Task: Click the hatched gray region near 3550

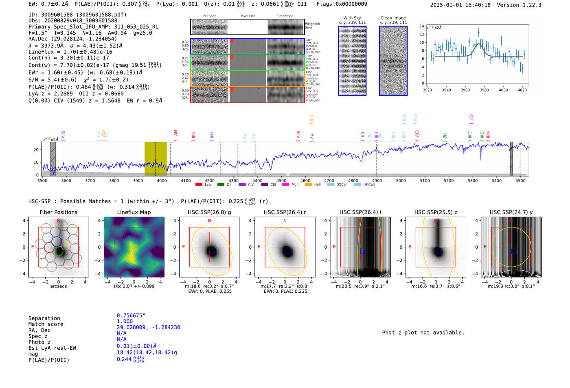Action: point(53,159)
